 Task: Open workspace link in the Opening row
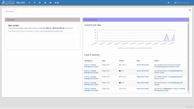pos(91,90)
